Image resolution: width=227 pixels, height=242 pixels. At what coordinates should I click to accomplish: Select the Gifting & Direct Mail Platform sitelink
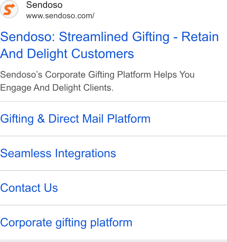[x=75, y=119]
